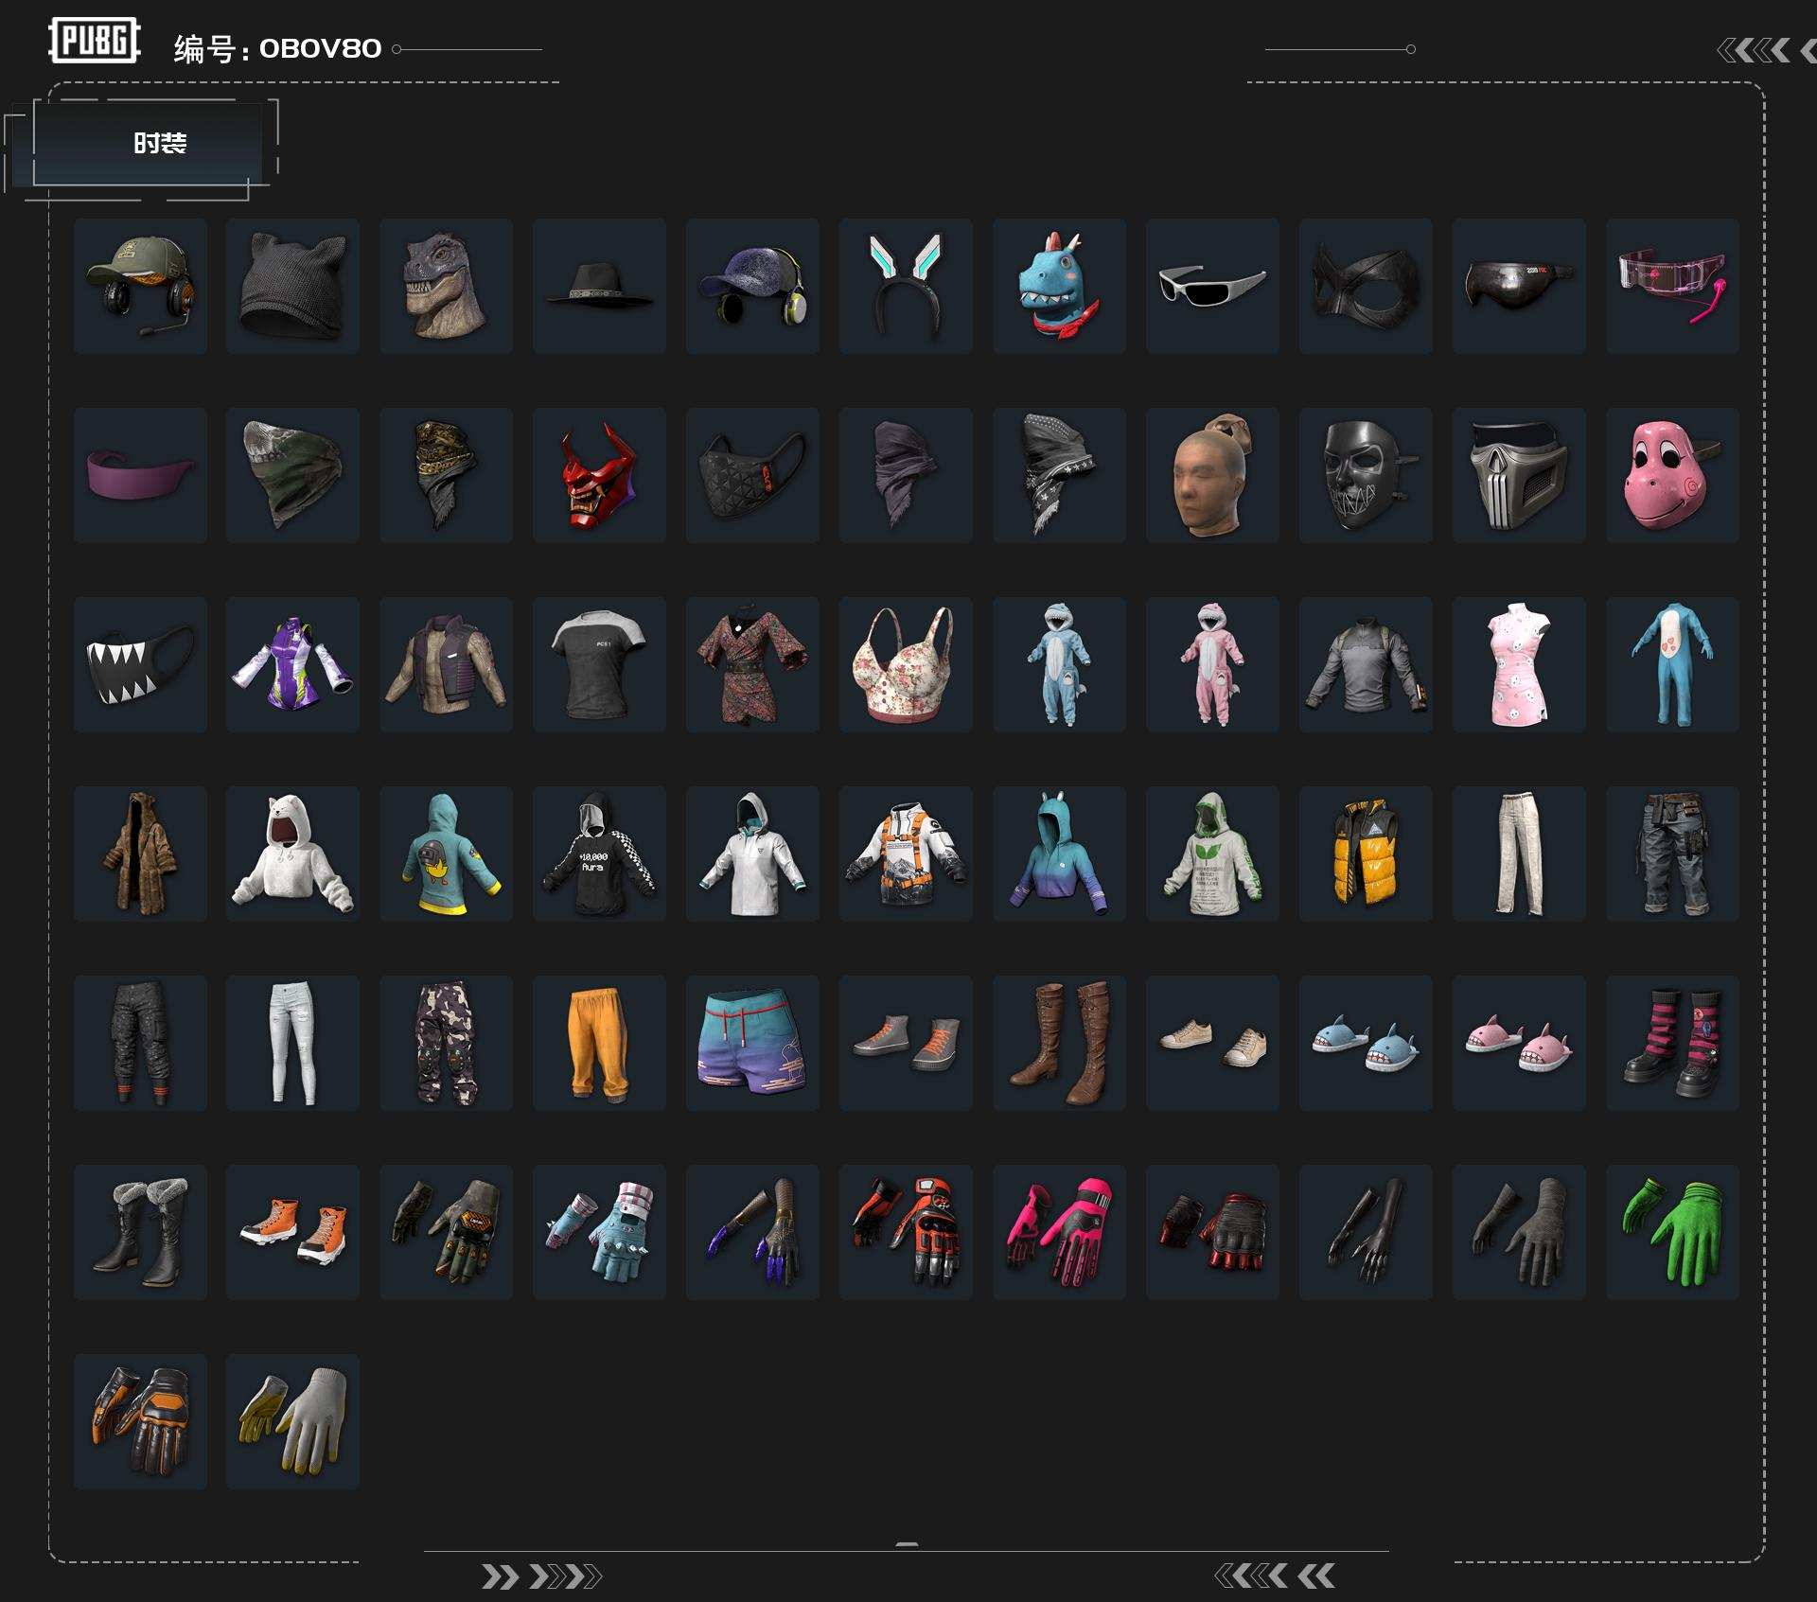Choose the glowing bunny ears headband

pos(906,286)
